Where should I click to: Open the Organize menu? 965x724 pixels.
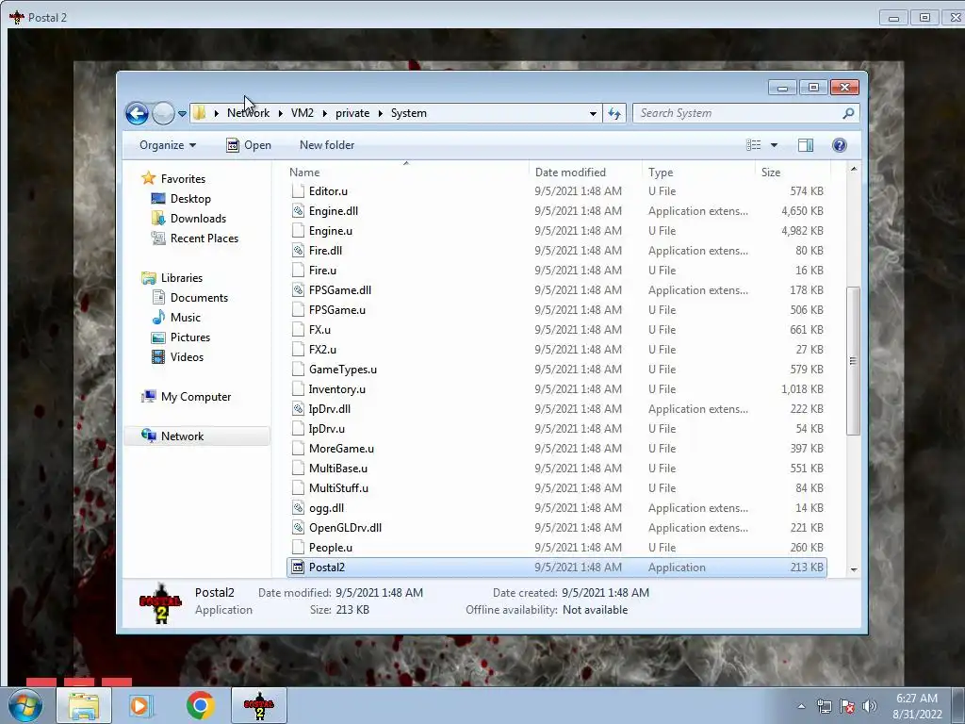pos(168,145)
